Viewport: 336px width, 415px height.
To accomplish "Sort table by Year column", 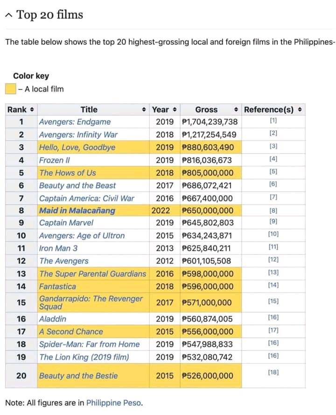I will point(175,109).
